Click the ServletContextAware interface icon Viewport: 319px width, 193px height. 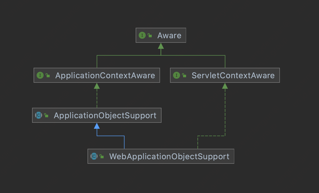point(177,75)
